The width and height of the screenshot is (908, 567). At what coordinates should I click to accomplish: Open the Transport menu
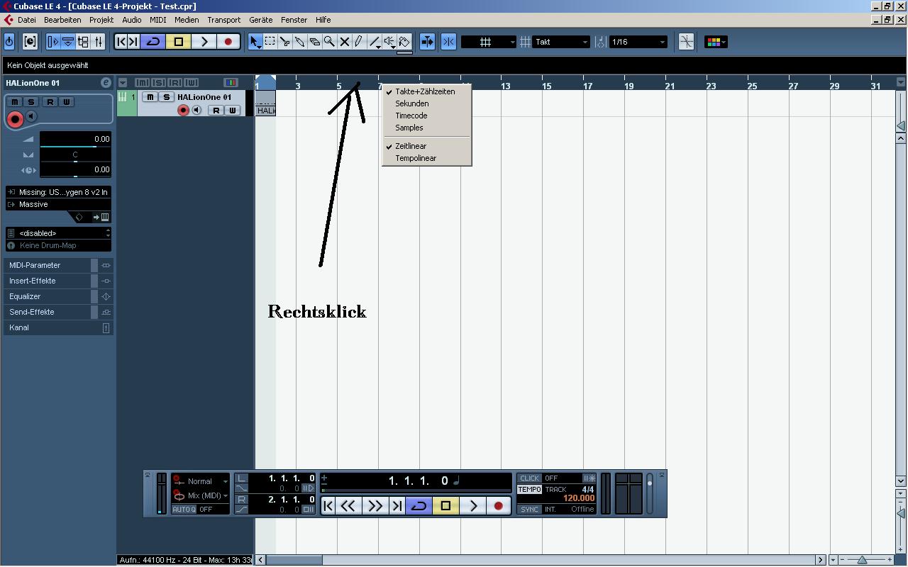tap(223, 20)
